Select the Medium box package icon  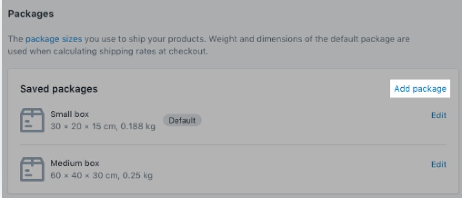tap(32, 169)
